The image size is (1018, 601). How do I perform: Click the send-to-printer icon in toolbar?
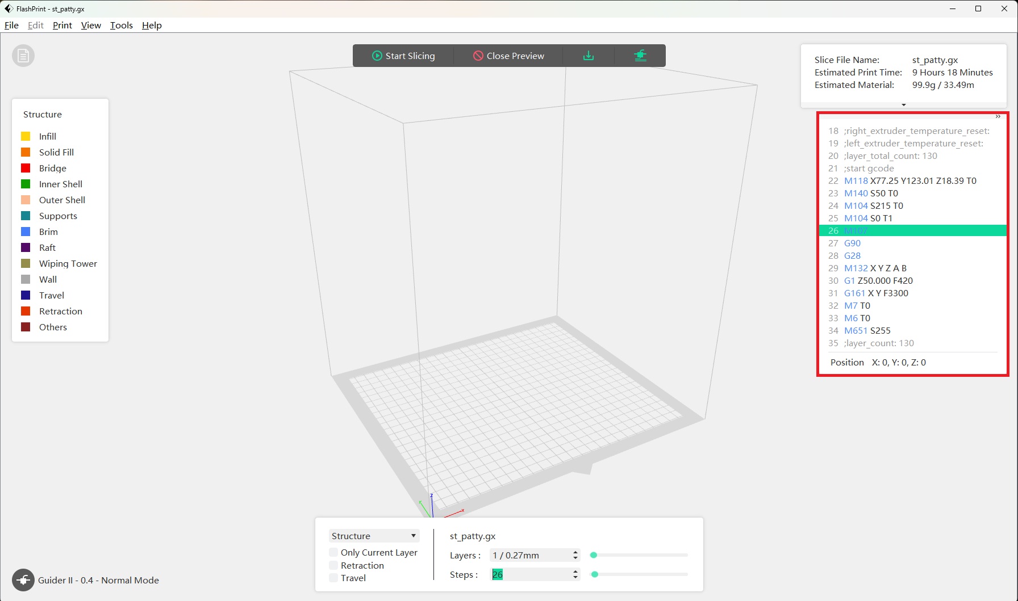pos(640,56)
